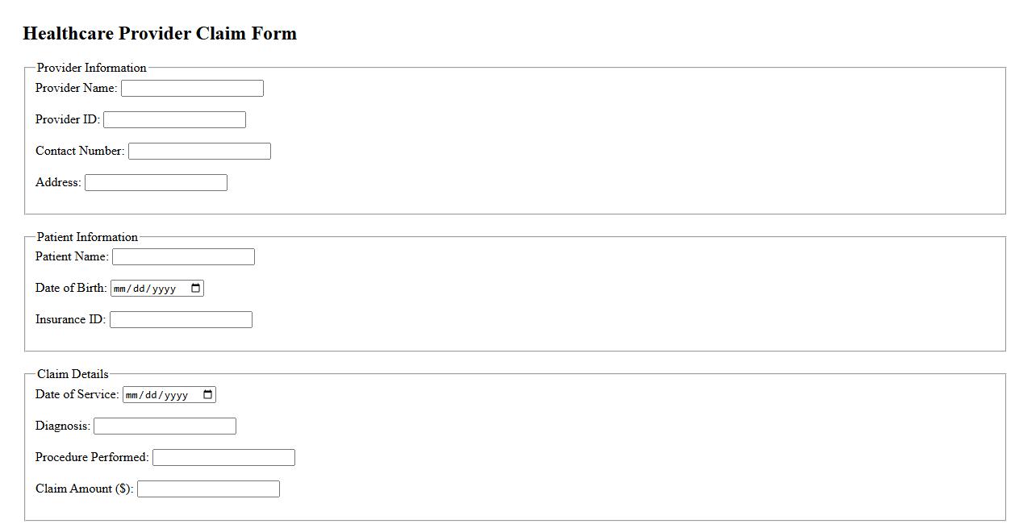Focus the Claim Amount ($) input
Screen dimensions: 1031x524
point(208,489)
